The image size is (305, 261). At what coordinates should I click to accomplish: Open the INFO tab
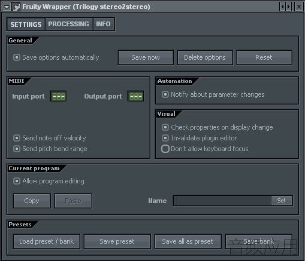(103, 24)
